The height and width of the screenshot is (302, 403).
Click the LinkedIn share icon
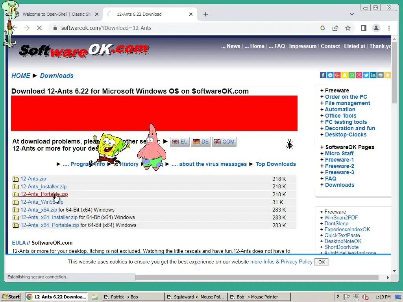[373, 75]
